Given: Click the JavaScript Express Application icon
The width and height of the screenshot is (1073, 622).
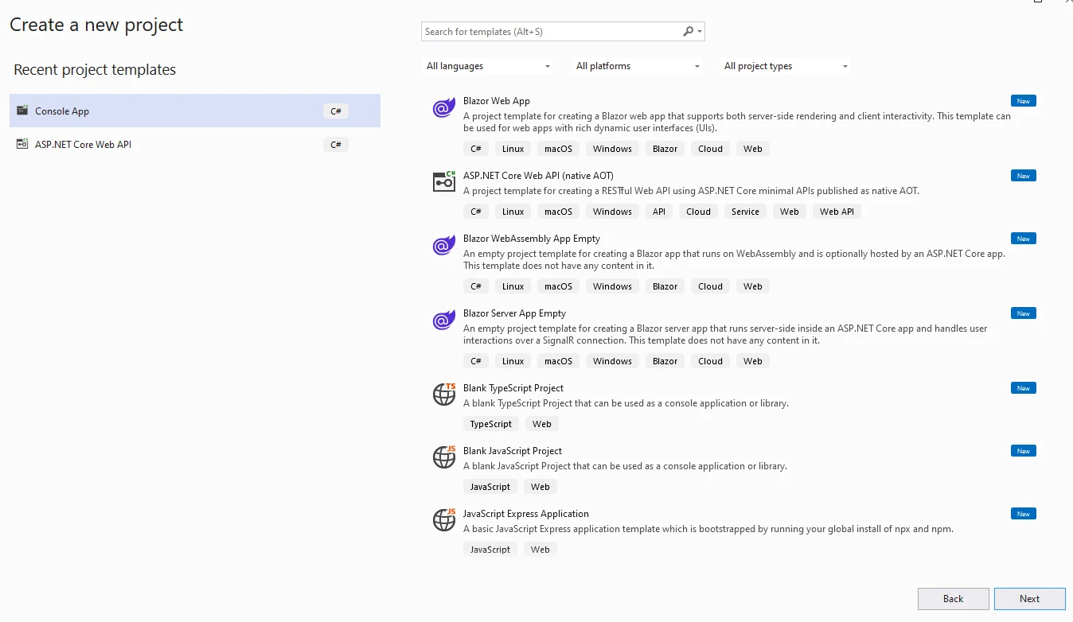Looking at the screenshot, I should pyautogui.click(x=443, y=519).
